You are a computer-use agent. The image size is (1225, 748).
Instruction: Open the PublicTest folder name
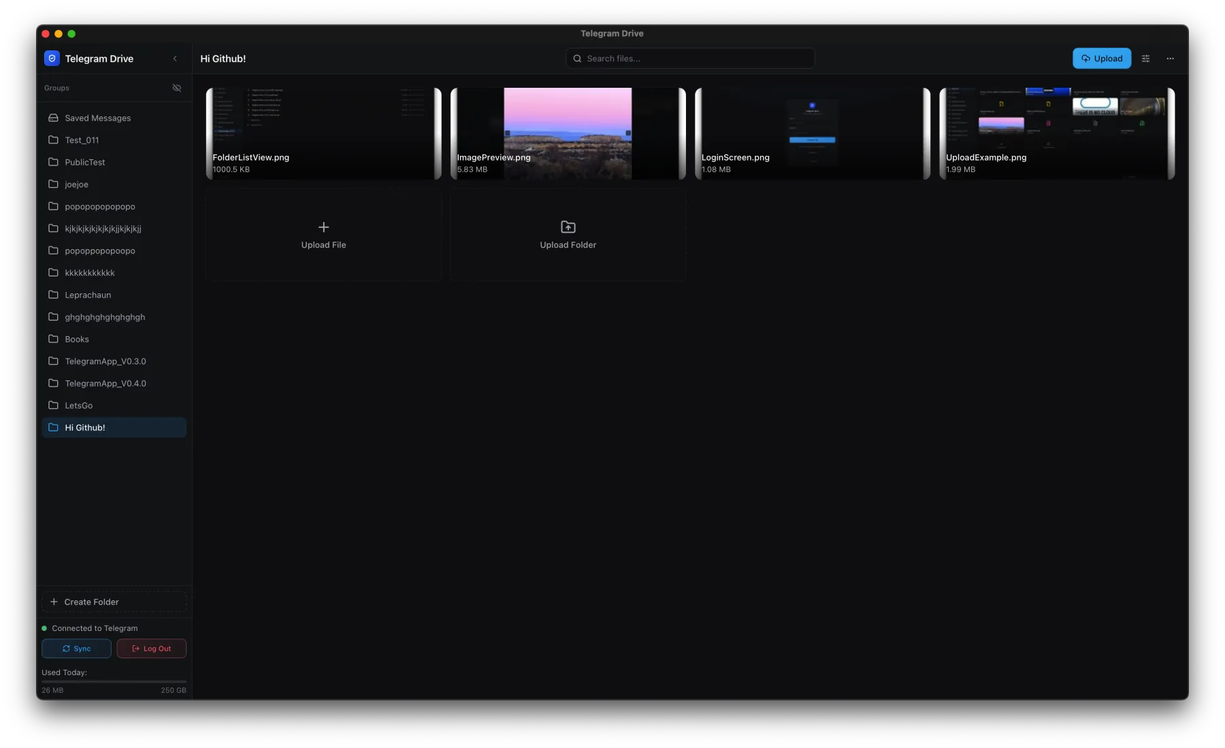coord(85,162)
